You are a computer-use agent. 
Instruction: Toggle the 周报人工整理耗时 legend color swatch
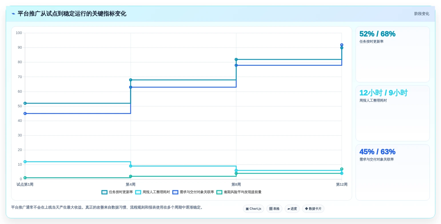[138, 192]
